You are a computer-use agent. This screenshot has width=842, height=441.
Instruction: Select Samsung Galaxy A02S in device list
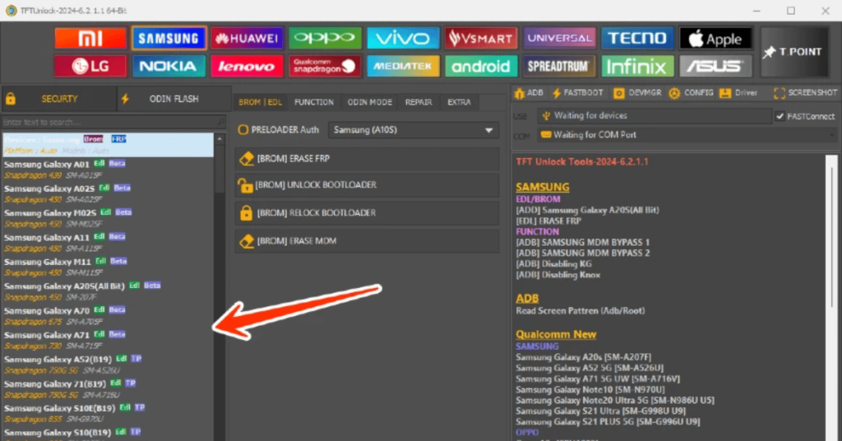tap(108, 193)
